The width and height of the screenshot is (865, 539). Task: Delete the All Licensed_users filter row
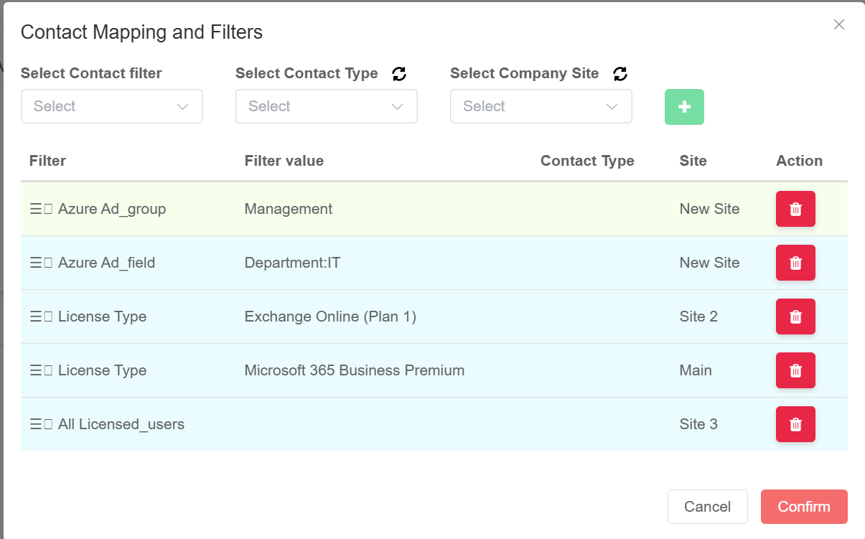[795, 424]
